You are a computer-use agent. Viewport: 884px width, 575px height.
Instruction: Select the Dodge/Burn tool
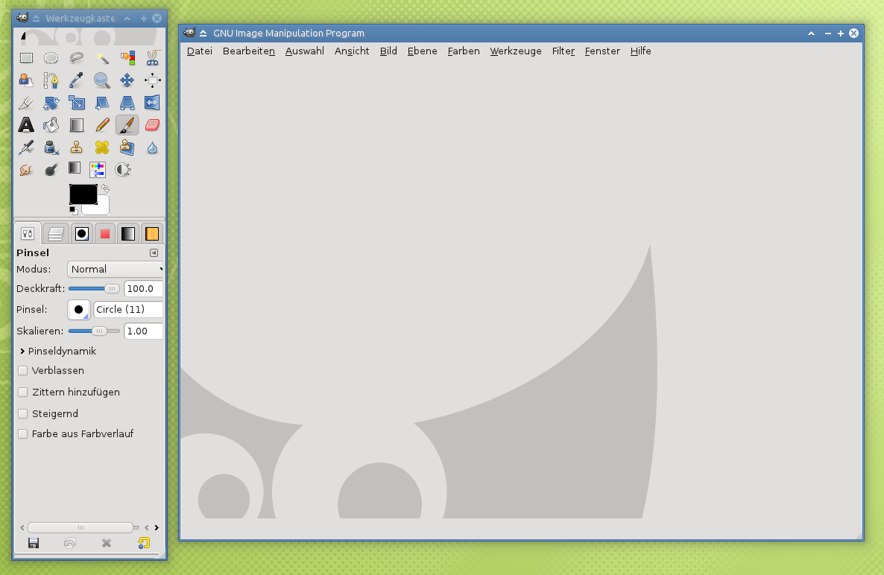coord(51,170)
